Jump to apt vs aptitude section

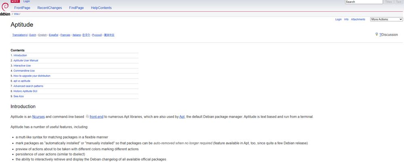pyautogui.click(x=22, y=81)
